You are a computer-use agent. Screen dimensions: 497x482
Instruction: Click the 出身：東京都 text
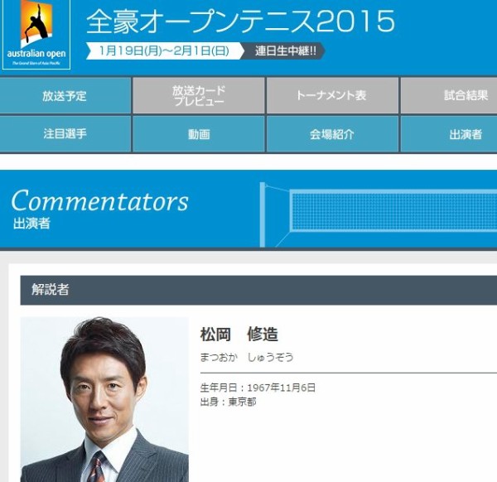click(229, 402)
